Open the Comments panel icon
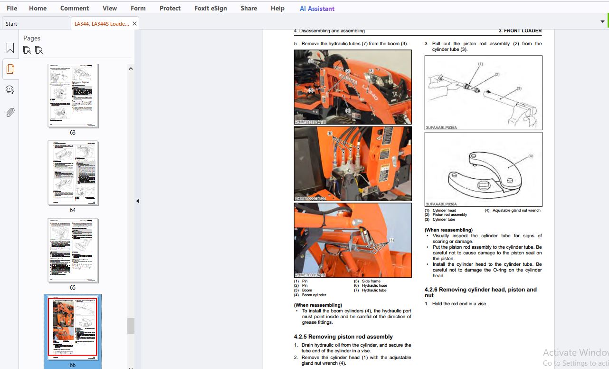The width and height of the screenshot is (609, 369). pos(10,90)
